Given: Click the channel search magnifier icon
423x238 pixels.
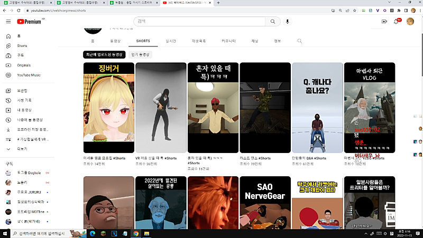Looking at the screenshot, I should tap(300, 41).
